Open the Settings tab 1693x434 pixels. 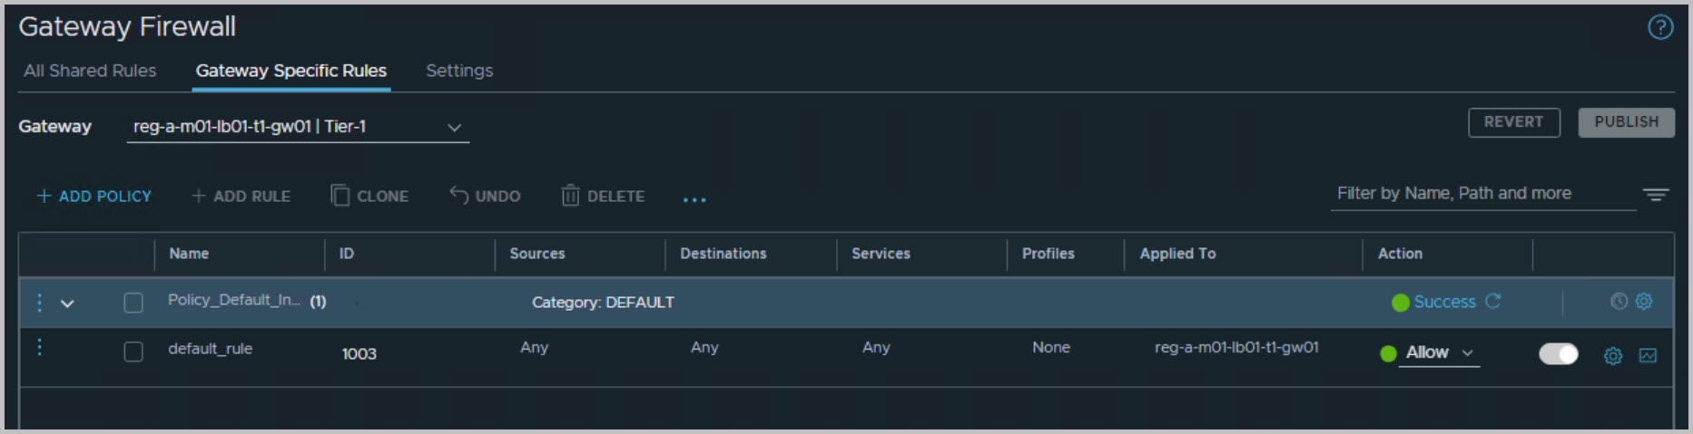point(459,71)
